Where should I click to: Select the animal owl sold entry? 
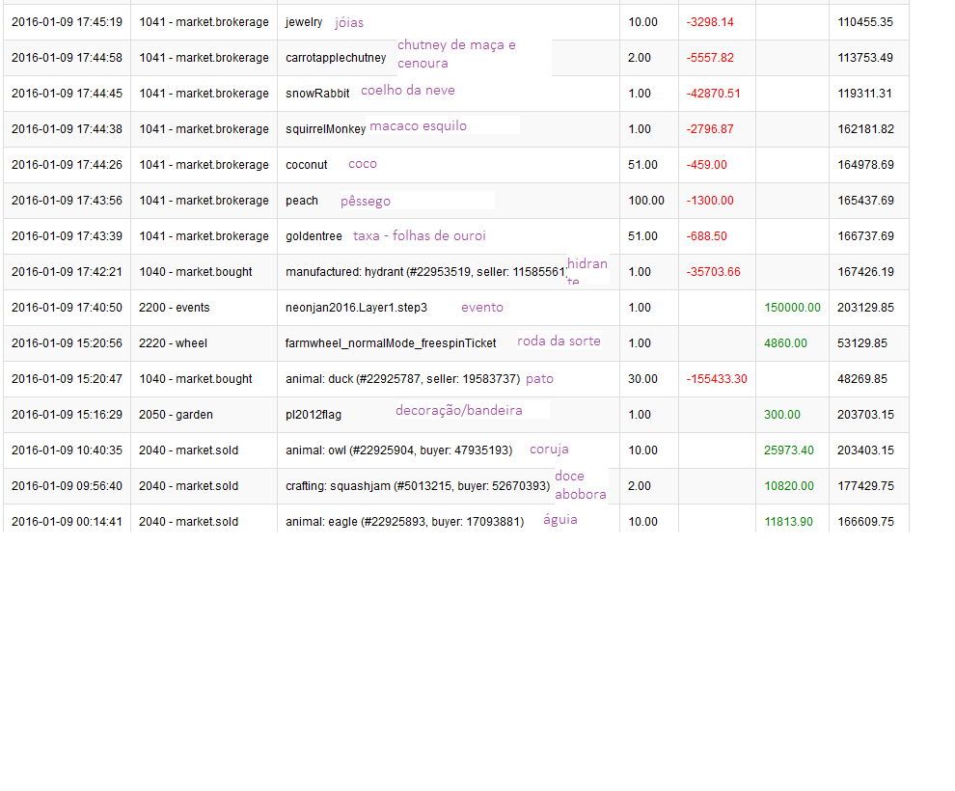click(x=398, y=450)
